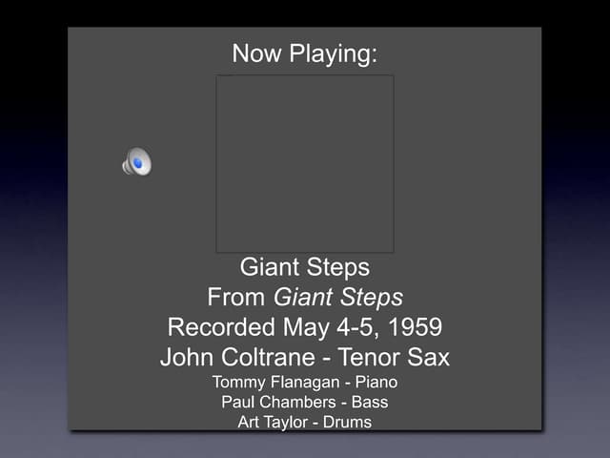Click the name "Art Taylor"
This screenshot has width=610, height=458.
point(274,422)
